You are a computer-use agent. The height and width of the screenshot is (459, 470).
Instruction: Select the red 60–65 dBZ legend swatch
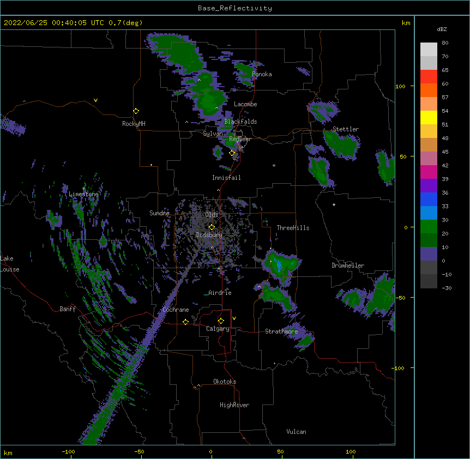[429, 76]
